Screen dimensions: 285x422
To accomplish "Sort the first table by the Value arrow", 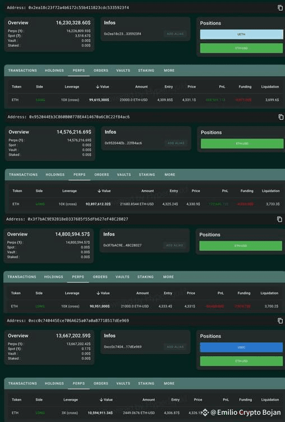I will click(98, 86).
